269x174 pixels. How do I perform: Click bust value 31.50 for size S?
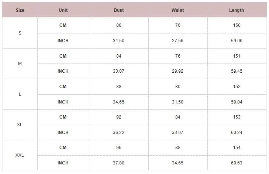118,41
